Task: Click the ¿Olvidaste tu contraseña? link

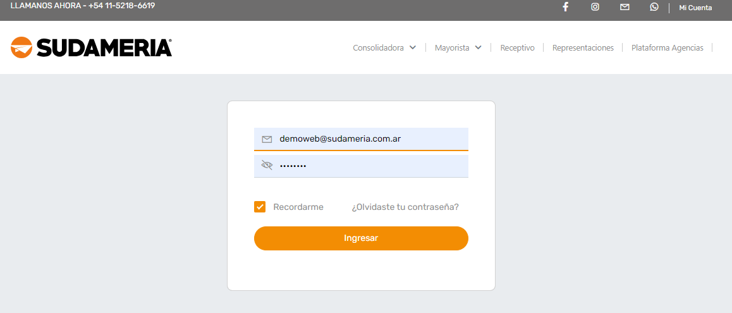Action: pyautogui.click(x=405, y=207)
